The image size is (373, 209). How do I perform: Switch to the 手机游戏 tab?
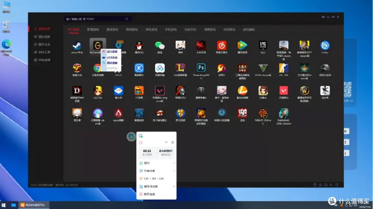(x=171, y=30)
